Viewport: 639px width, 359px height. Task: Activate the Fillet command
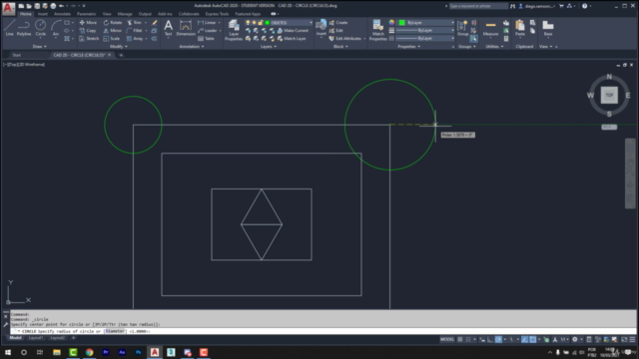point(135,31)
